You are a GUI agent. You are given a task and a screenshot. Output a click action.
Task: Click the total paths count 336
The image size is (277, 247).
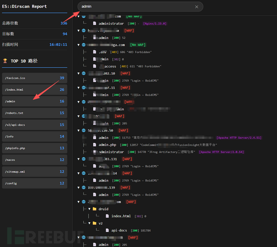coord(64,23)
